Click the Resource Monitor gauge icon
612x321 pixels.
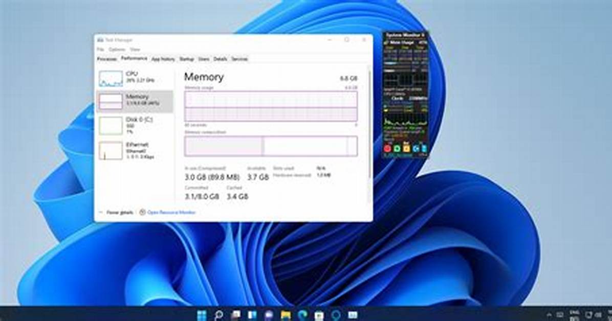(142, 213)
